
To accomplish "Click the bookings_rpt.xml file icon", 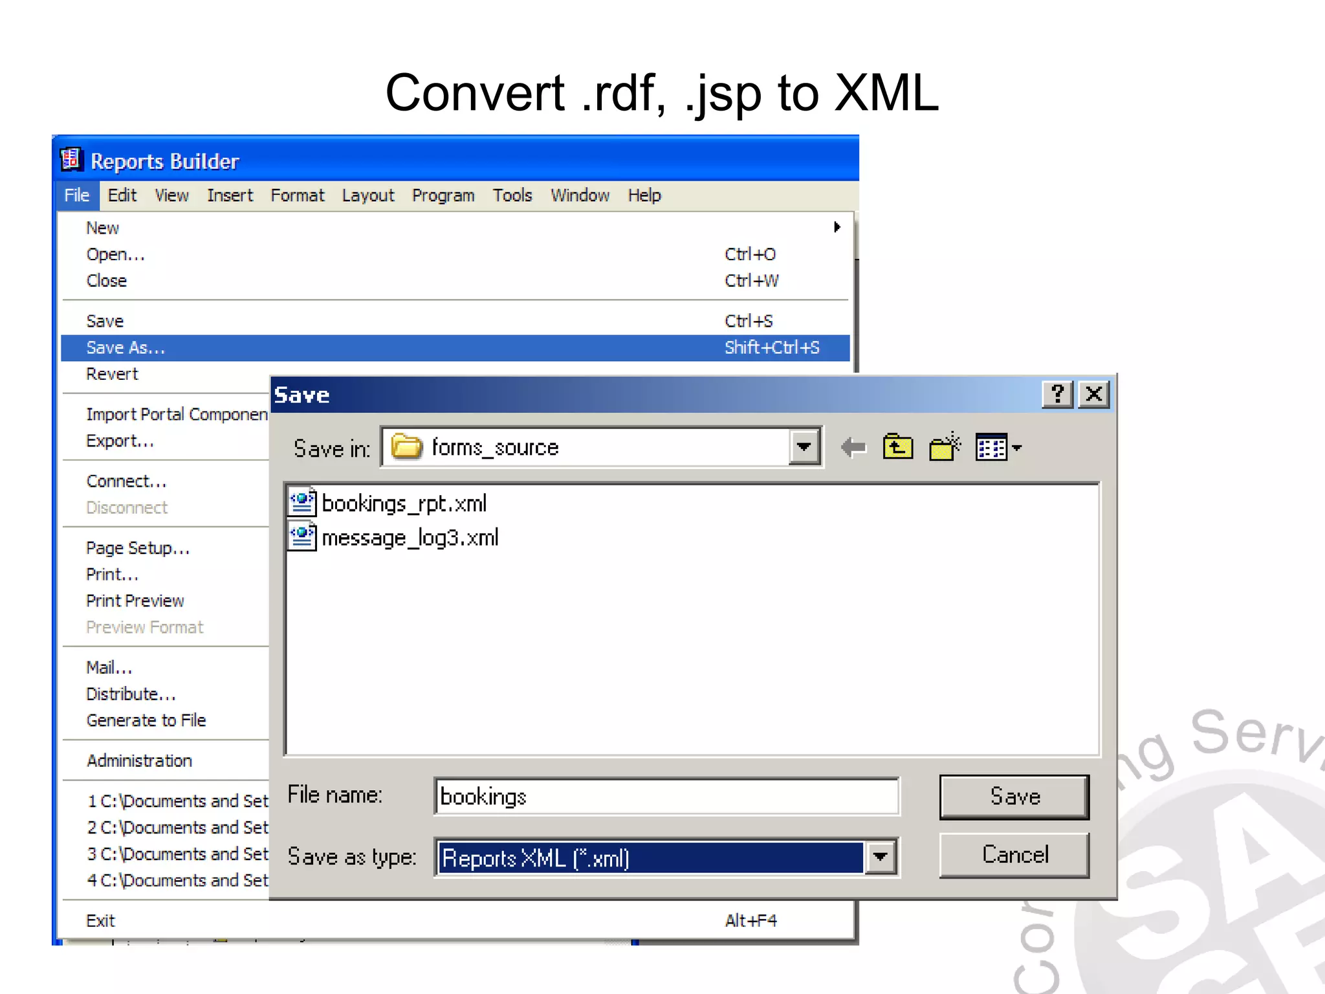I will (302, 503).
